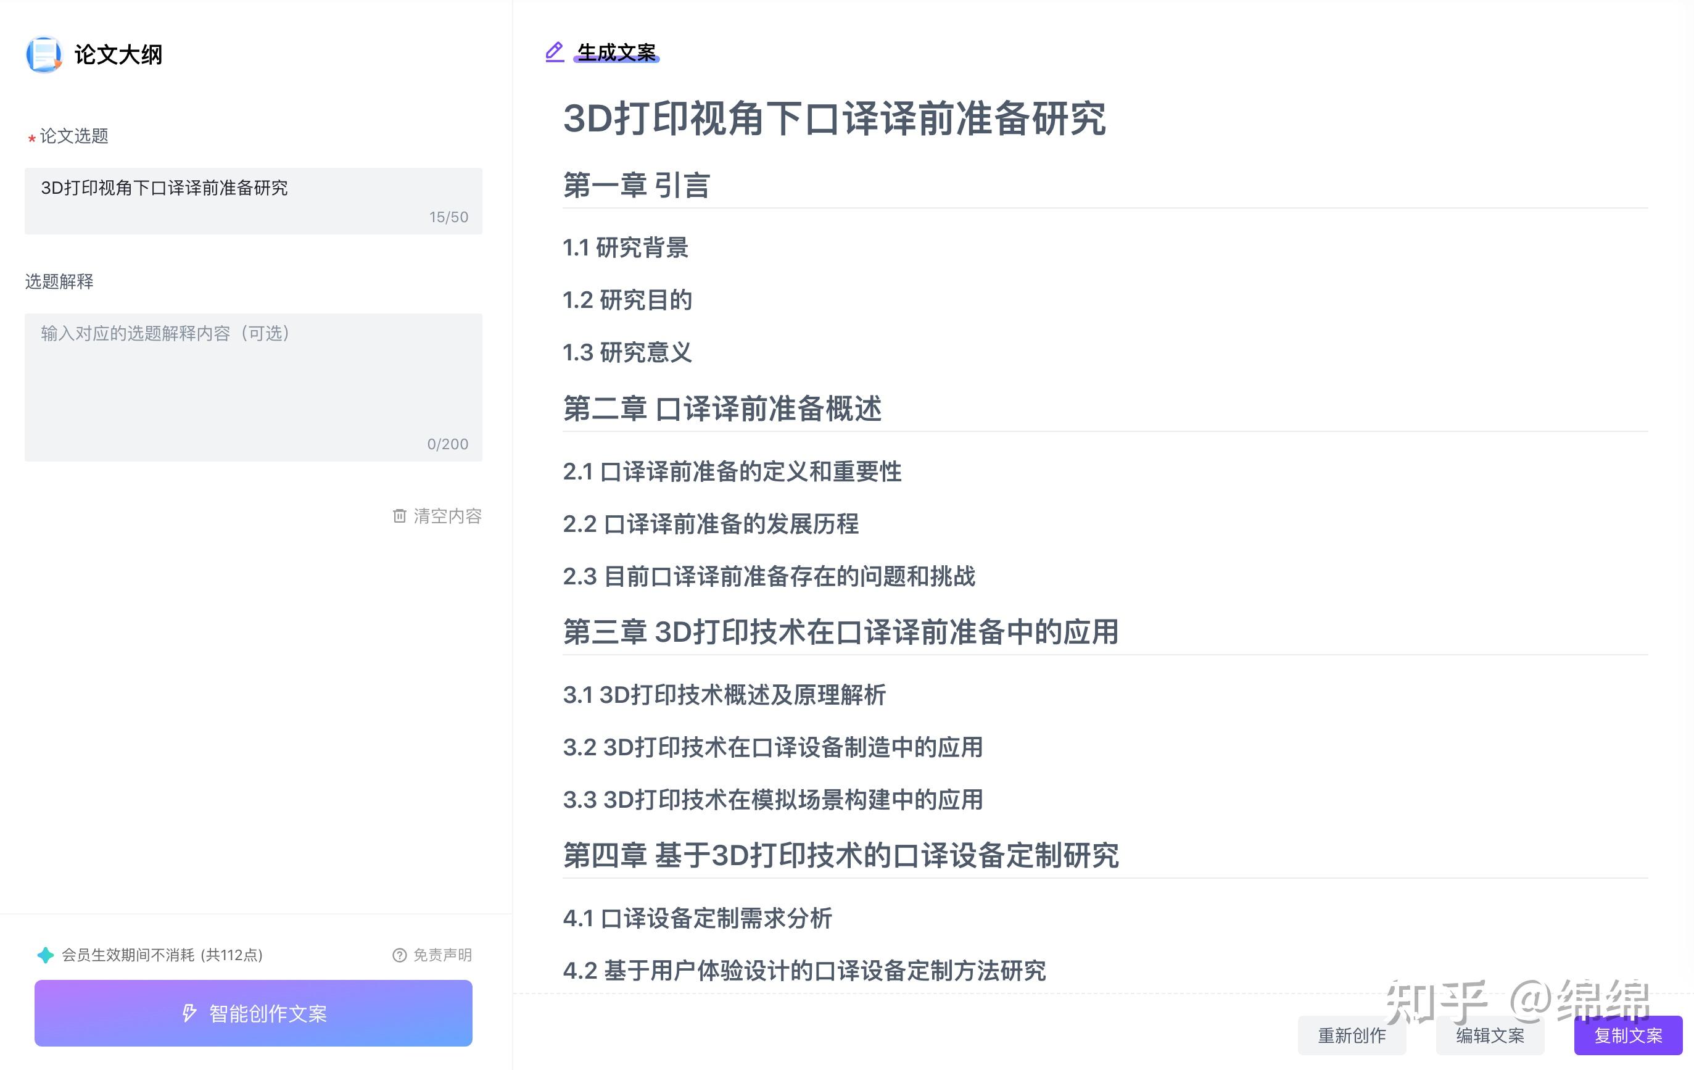Select the 生成文案 tab heading

click(x=616, y=52)
